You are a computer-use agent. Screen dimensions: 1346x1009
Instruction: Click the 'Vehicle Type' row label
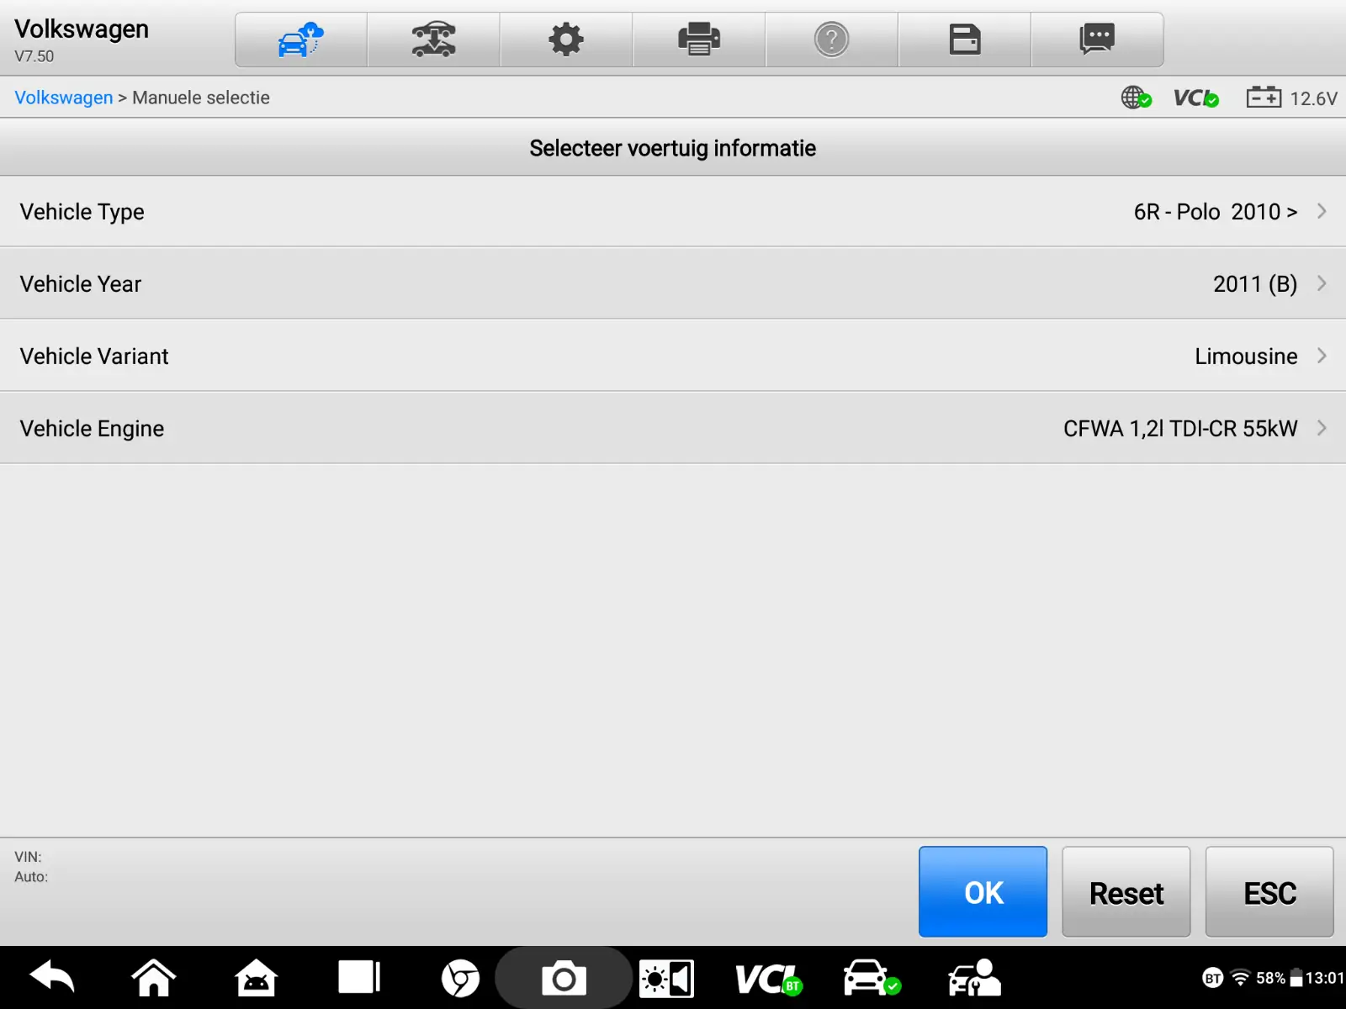(82, 212)
